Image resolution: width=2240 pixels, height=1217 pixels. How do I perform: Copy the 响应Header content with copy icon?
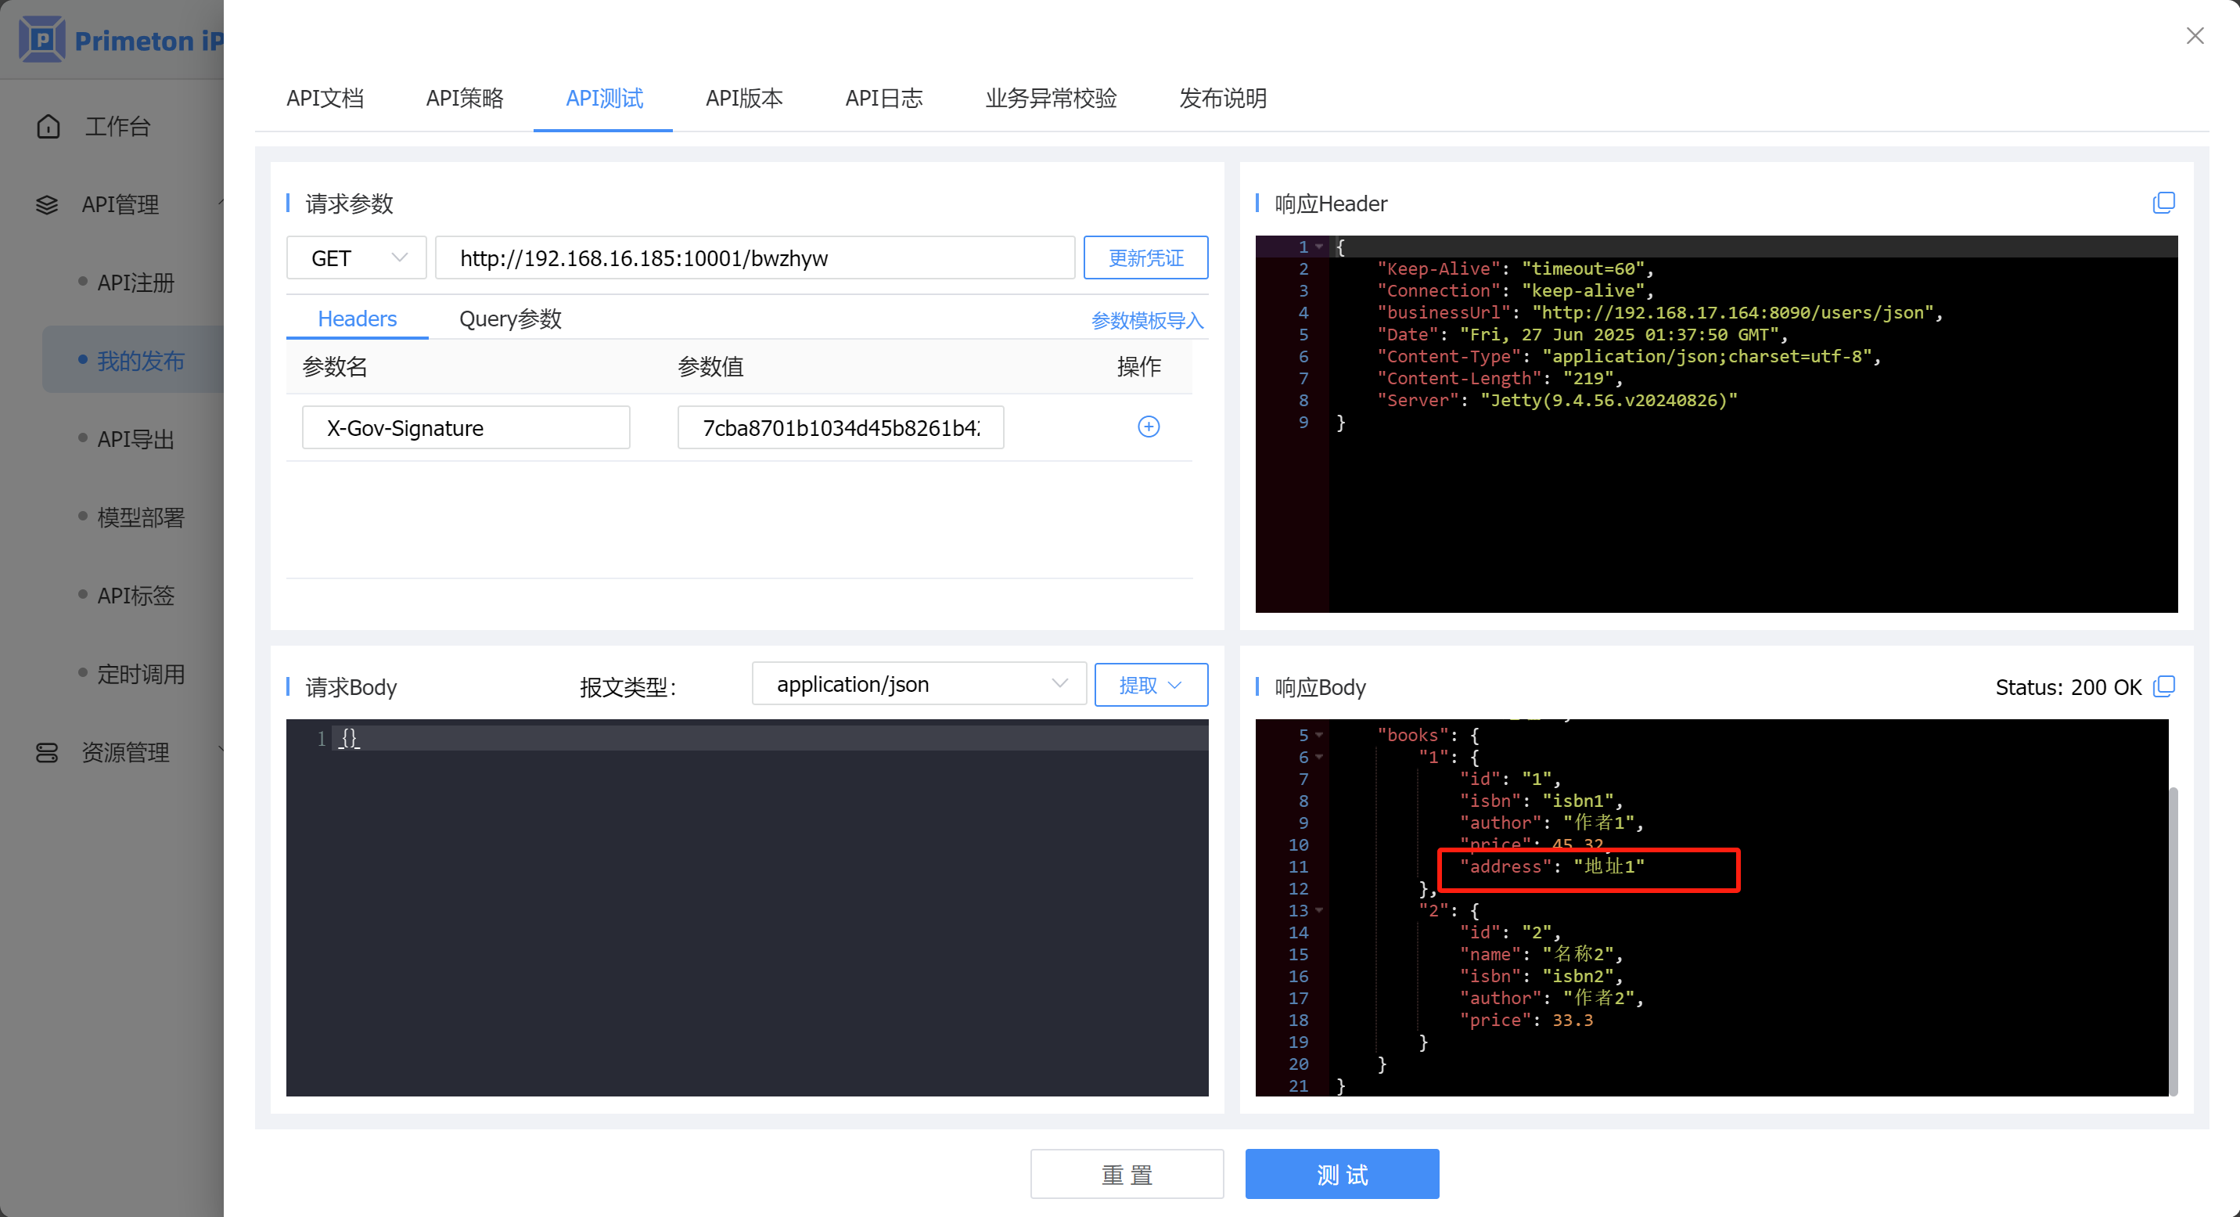(2163, 203)
